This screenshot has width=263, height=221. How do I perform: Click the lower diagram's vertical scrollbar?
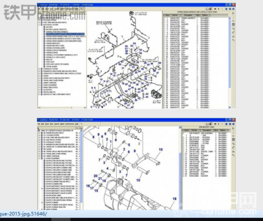[x=180, y=168]
